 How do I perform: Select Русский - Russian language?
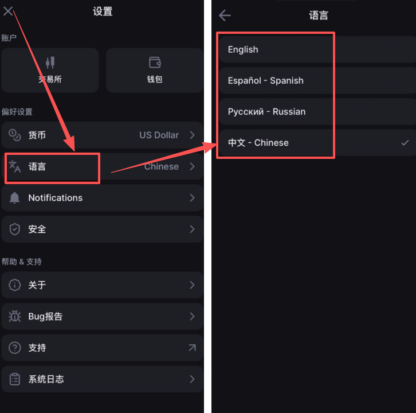click(317, 112)
